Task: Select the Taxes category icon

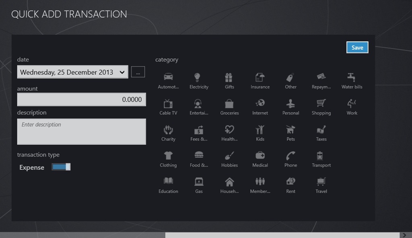Action: [321, 130]
